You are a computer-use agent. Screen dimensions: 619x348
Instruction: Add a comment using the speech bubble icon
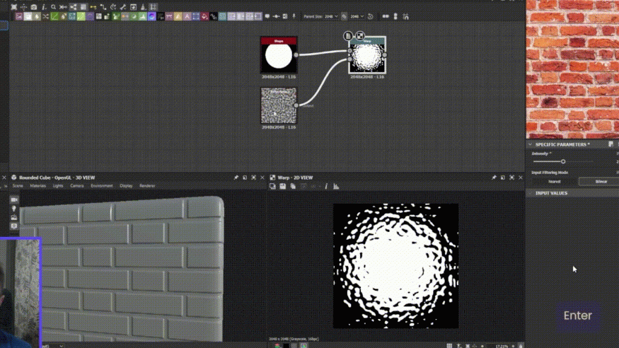point(267,16)
